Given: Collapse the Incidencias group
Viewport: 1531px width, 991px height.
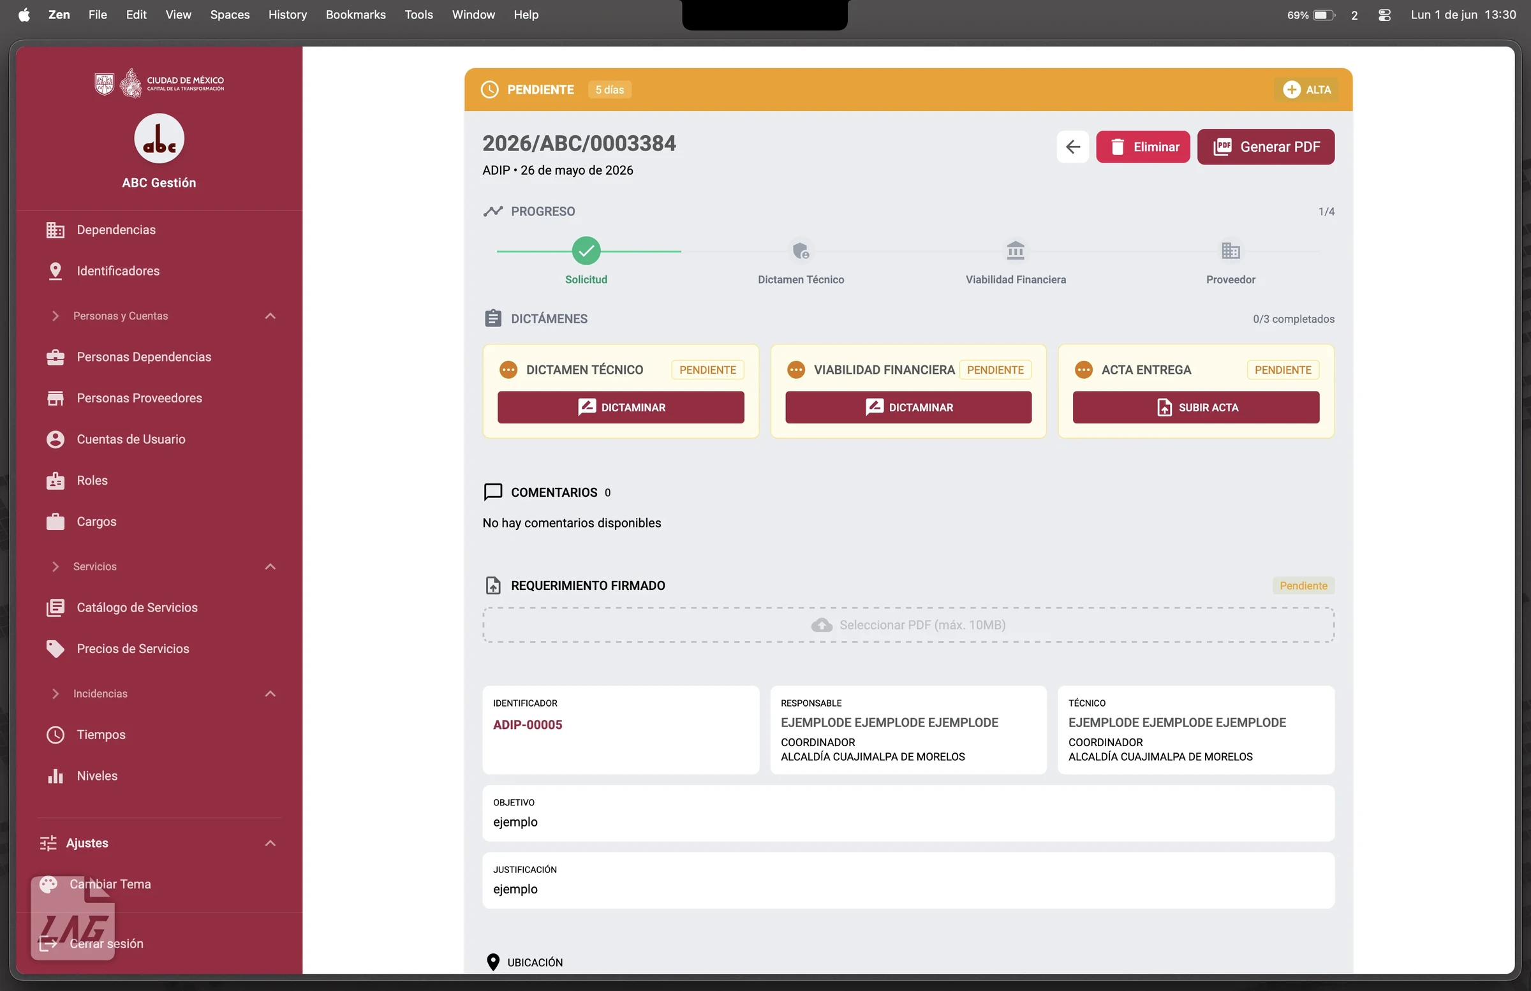Looking at the screenshot, I should tap(270, 694).
